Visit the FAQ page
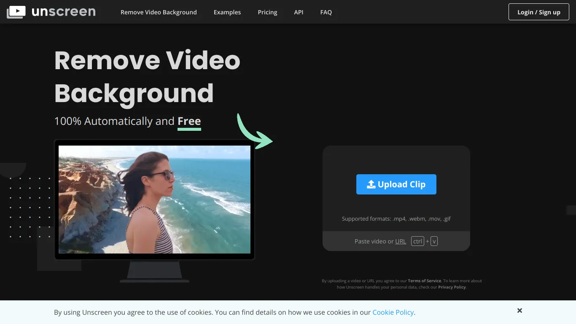Image resolution: width=576 pixels, height=324 pixels. point(326,12)
